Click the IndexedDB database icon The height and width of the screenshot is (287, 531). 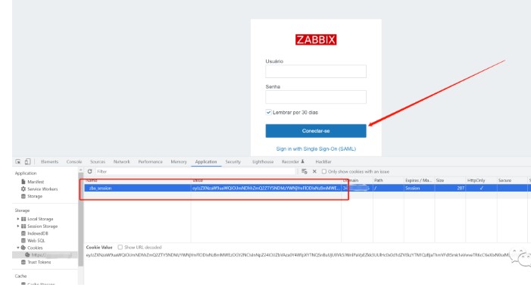pyautogui.click(x=23, y=233)
